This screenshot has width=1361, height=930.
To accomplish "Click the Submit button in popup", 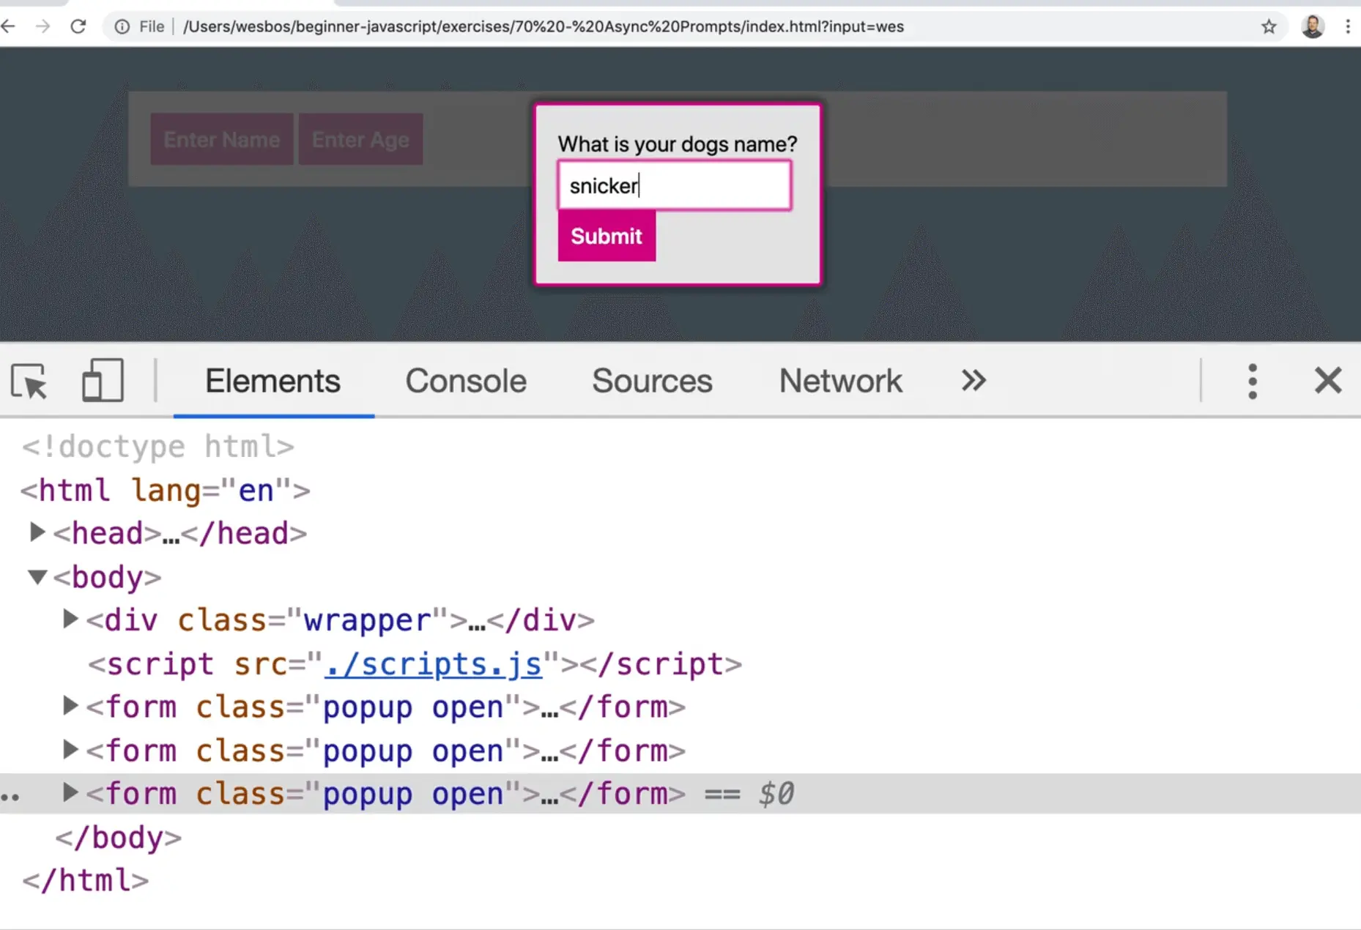I will pos(607,237).
